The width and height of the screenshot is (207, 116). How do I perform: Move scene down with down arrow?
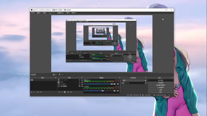pos(41,92)
